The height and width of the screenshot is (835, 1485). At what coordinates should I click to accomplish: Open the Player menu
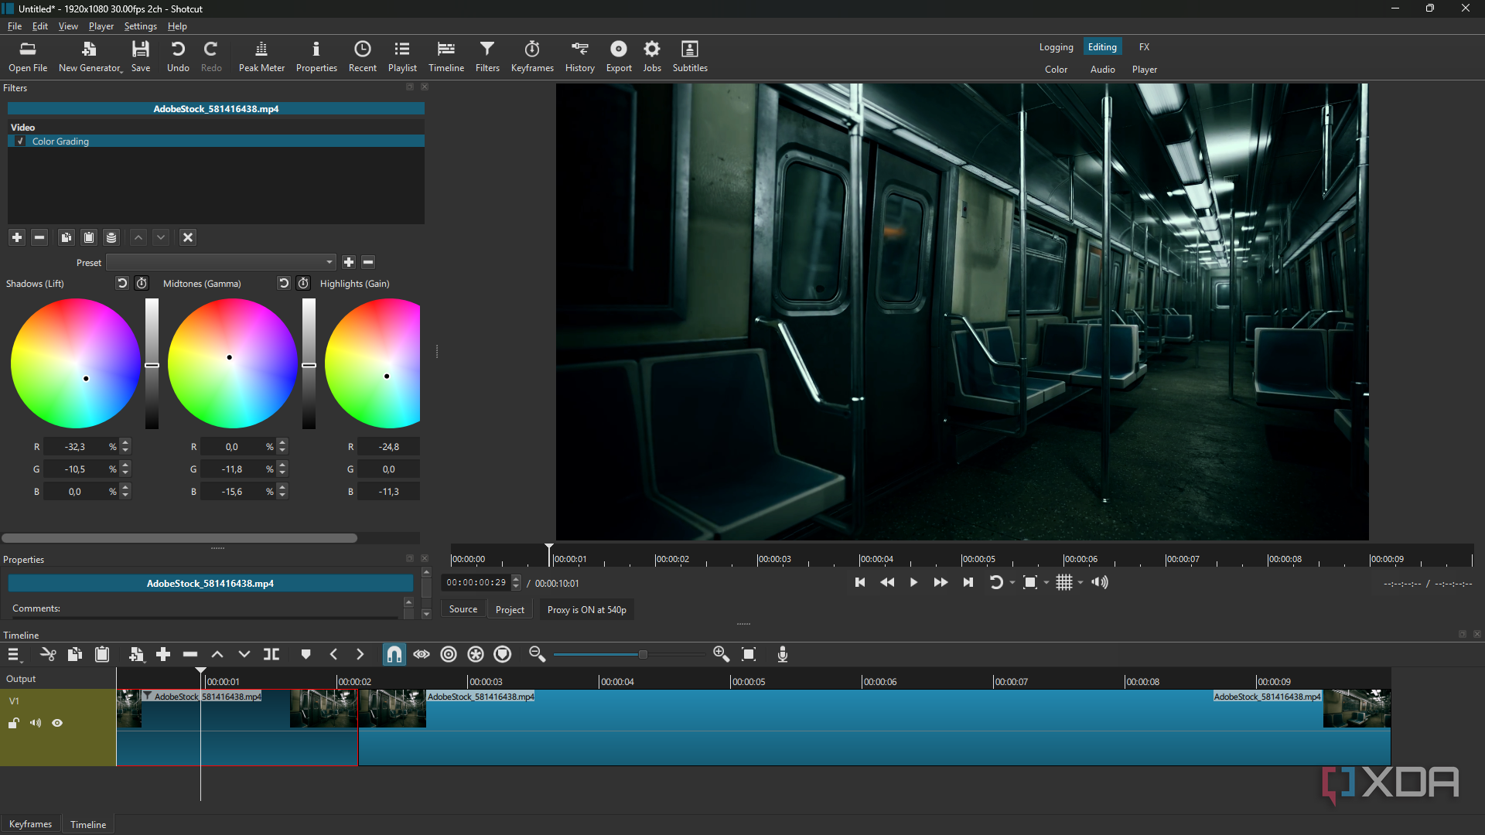101,26
